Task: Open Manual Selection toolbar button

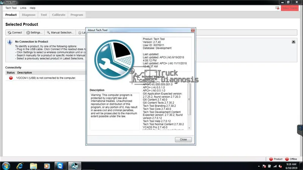Action: pos(60,33)
